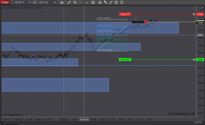Open the indicators icon
The height and width of the screenshot is (125, 205).
click(x=111, y=2)
